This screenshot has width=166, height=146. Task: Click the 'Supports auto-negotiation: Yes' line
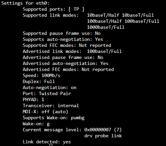pyautogui.click(x=63, y=39)
